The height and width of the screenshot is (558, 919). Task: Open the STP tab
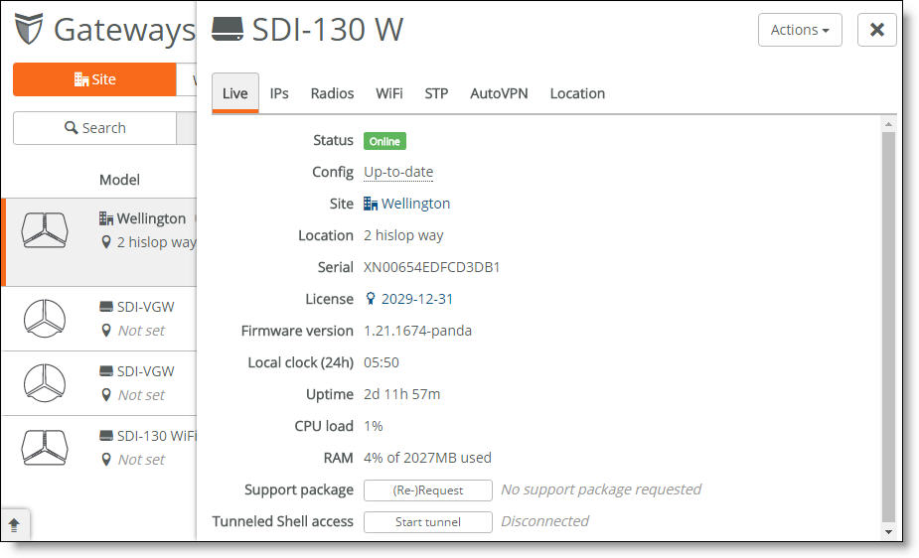436,93
